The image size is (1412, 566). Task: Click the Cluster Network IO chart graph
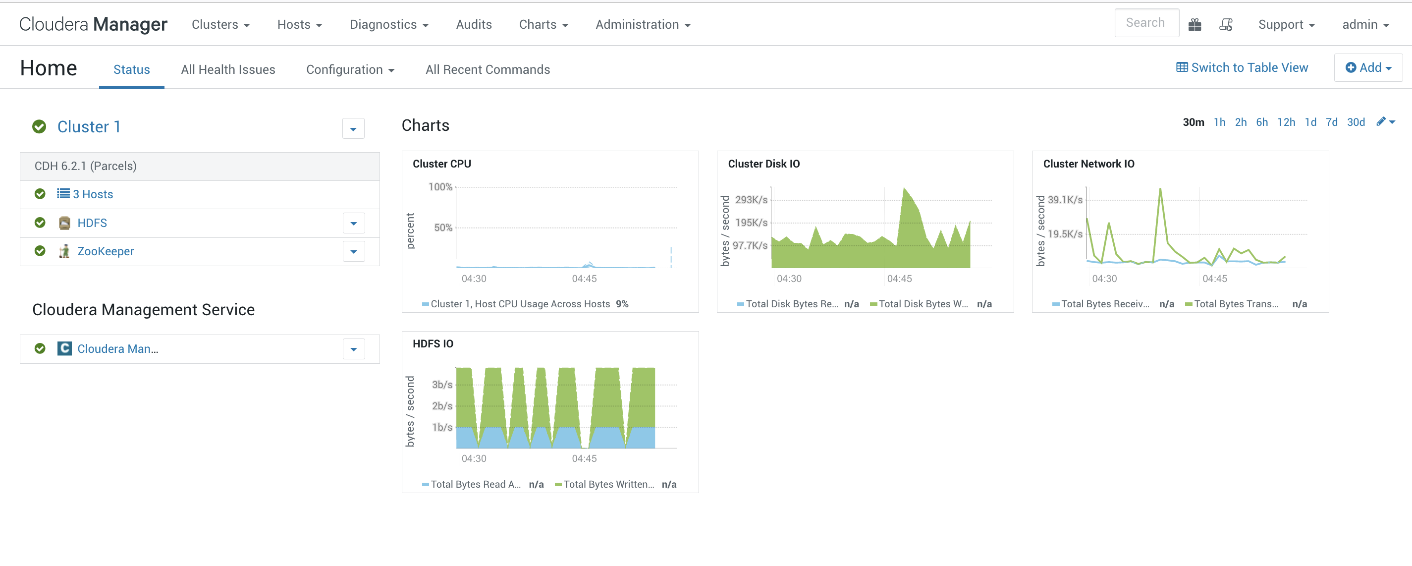pos(1196,227)
